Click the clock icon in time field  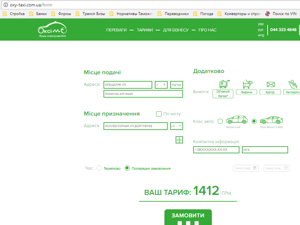point(286,168)
